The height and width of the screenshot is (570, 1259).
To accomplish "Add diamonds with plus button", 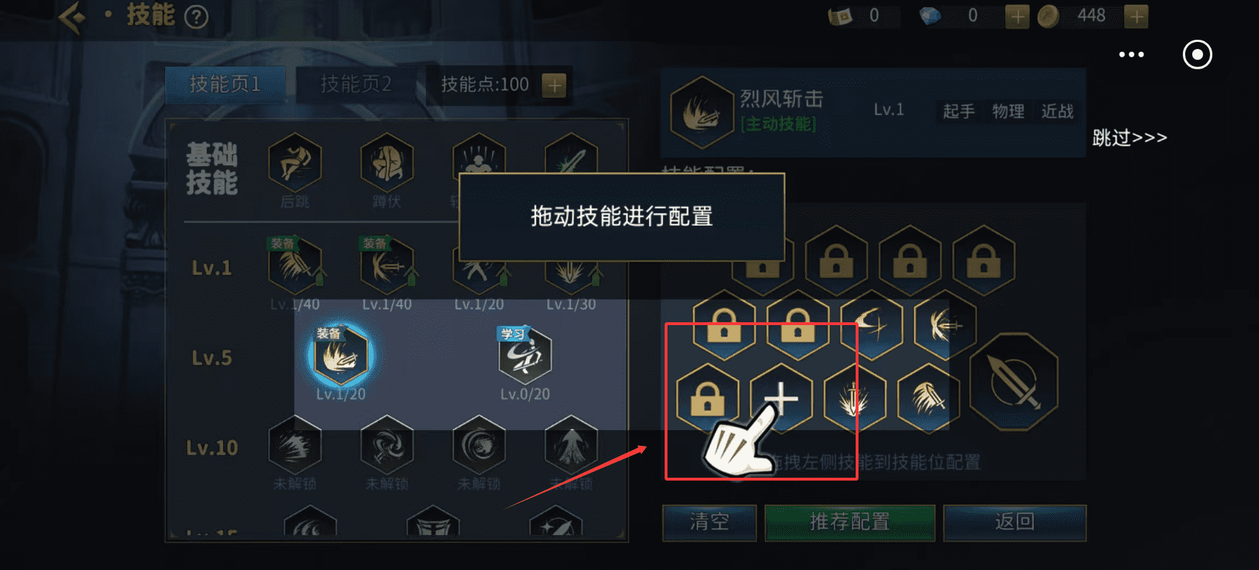I will click(x=1017, y=16).
